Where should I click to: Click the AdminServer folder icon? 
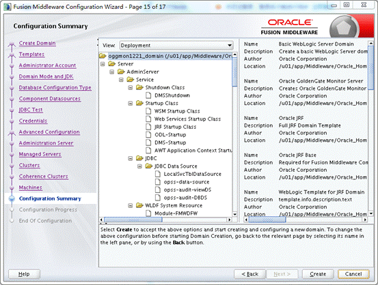click(x=121, y=72)
